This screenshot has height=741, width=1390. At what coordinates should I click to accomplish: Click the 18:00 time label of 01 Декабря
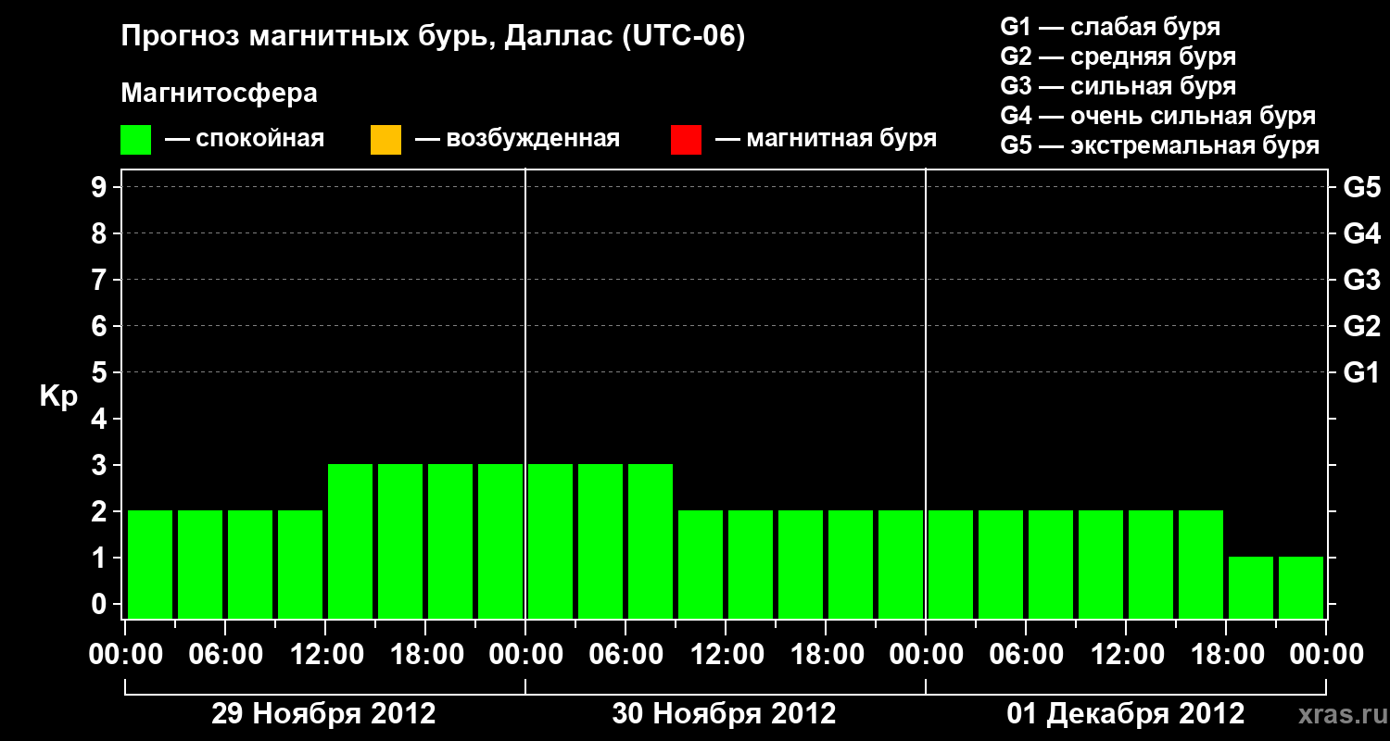[x=1226, y=655]
